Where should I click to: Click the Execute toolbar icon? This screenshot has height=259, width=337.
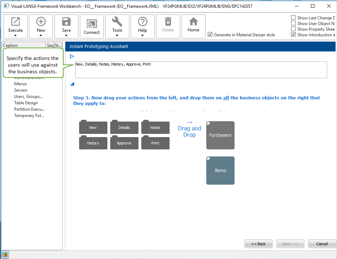(x=16, y=21)
